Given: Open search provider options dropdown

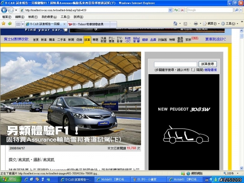Looking at the screenshot, I should [241, 10].
